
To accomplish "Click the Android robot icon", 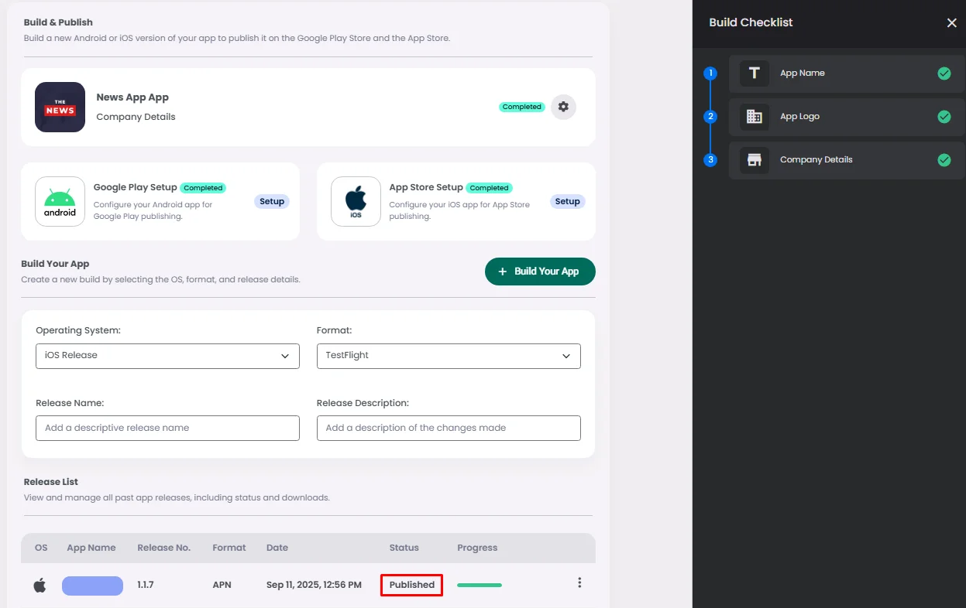I will [60, 201].
